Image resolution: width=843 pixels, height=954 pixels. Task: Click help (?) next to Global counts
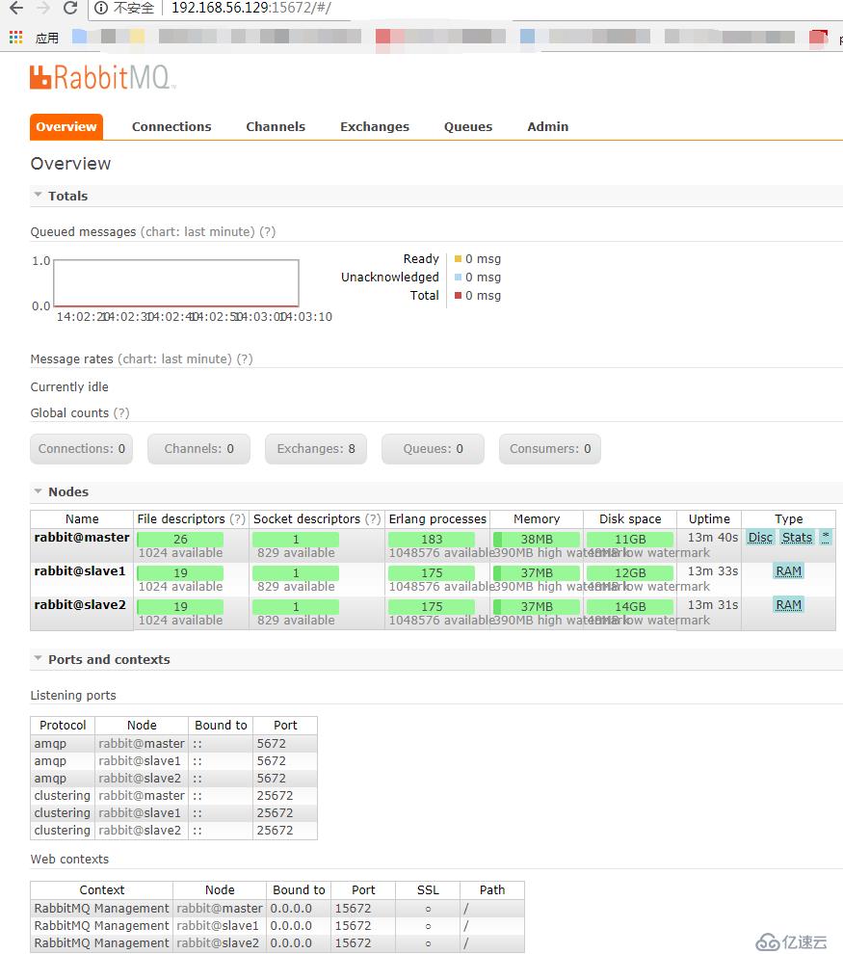tap(121, 413)
